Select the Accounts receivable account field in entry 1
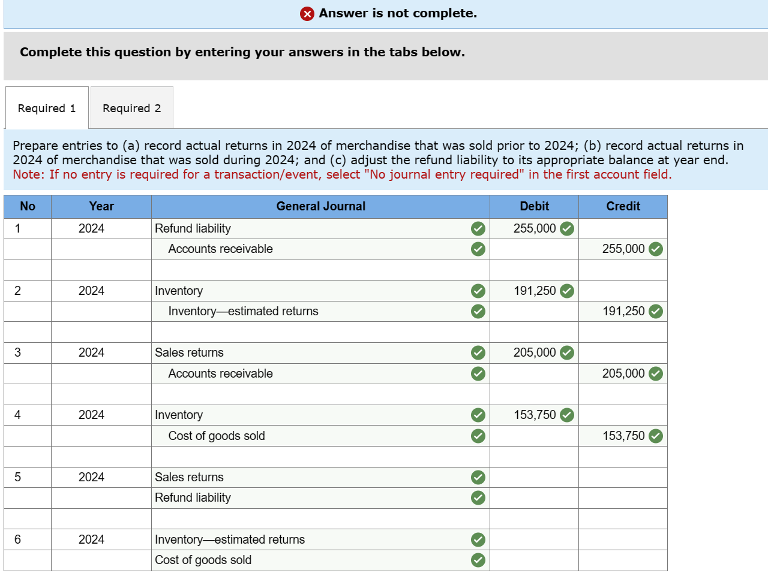The width and height of the screenshot is (768, 576). click(x=320, y=249)
